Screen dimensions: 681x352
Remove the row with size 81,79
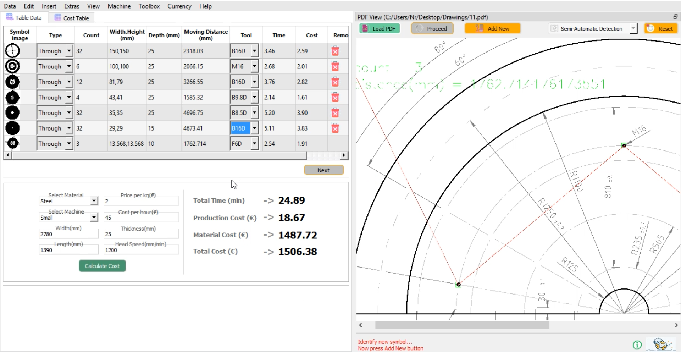(335, 82)
